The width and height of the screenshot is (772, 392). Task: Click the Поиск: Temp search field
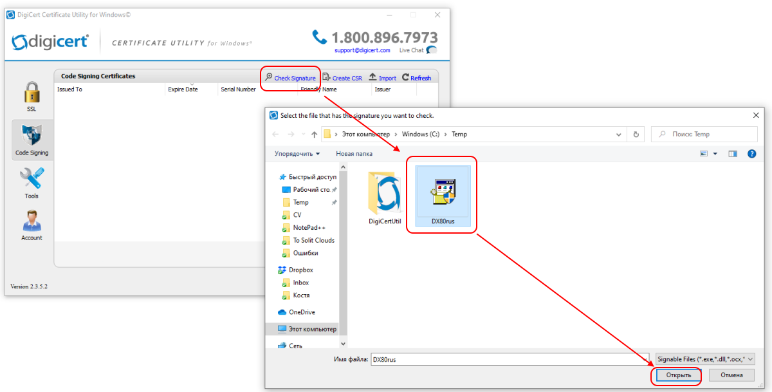[x=705, y=135]
